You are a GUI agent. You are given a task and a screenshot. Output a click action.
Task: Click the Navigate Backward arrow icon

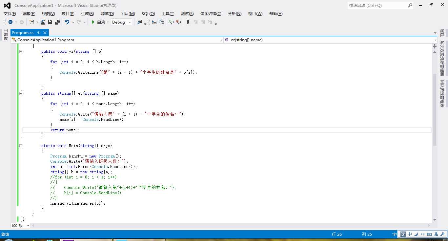[10, 22]
